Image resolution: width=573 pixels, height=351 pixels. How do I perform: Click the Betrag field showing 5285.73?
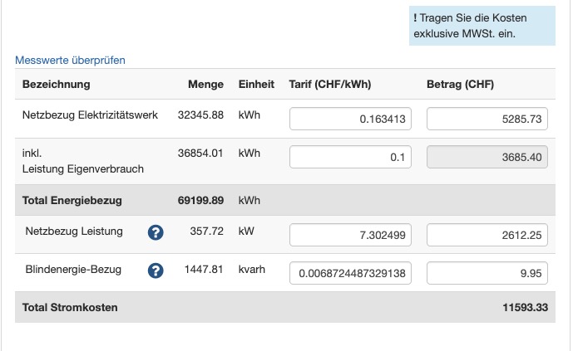(x=487, y=119)
